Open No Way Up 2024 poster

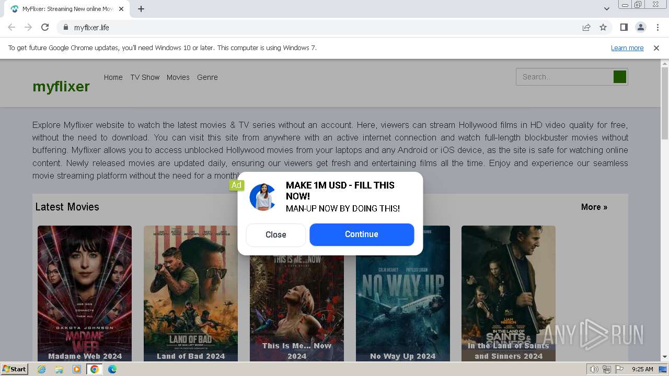(x=403, y=293)
